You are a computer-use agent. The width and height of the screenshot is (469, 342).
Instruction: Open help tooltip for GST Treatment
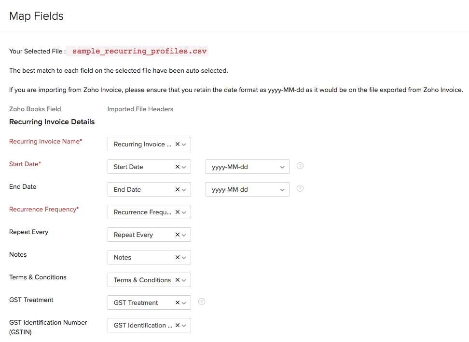pos(202,302)
